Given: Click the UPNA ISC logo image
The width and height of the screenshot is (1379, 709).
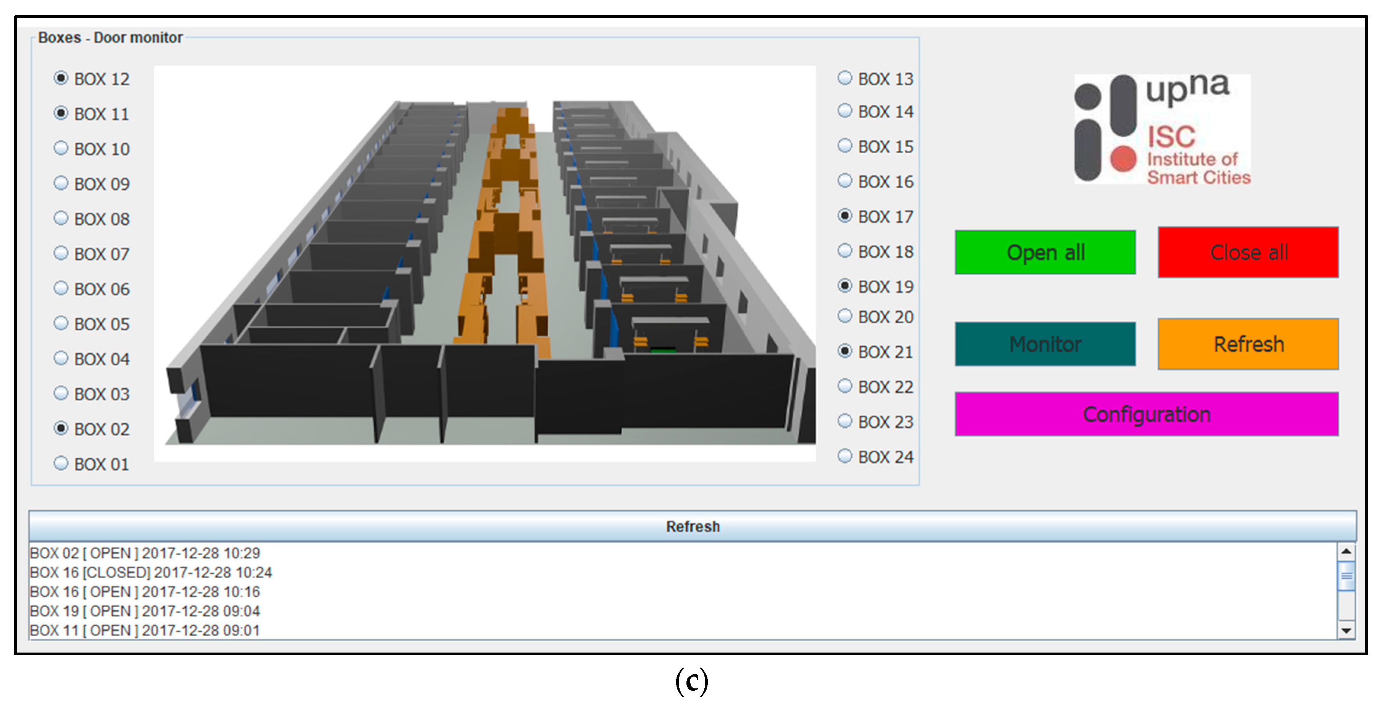Looking at the screenshot, I should coord(1162,129).
